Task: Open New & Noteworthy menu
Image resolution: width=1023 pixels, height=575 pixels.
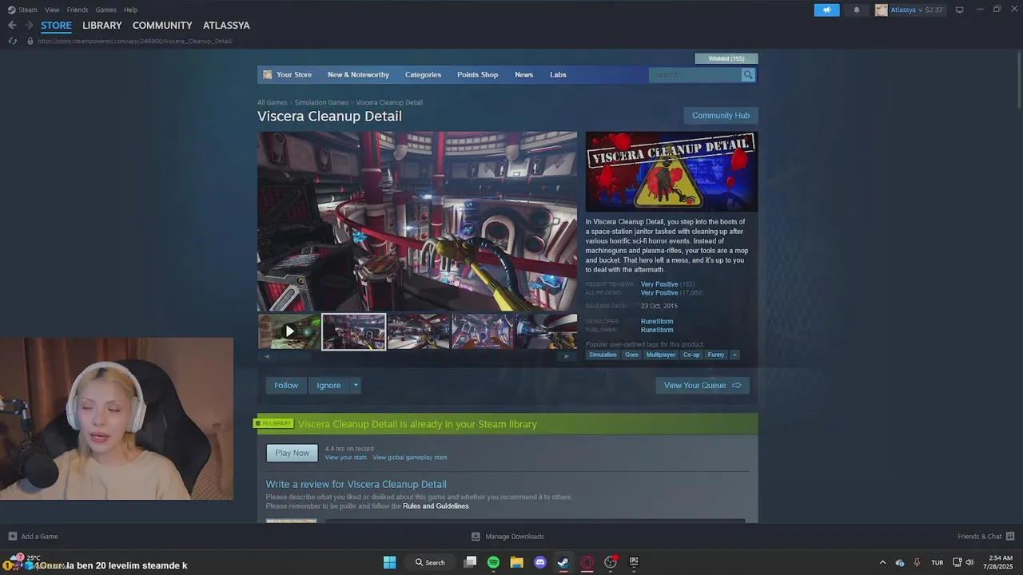Action: point(358,75)
